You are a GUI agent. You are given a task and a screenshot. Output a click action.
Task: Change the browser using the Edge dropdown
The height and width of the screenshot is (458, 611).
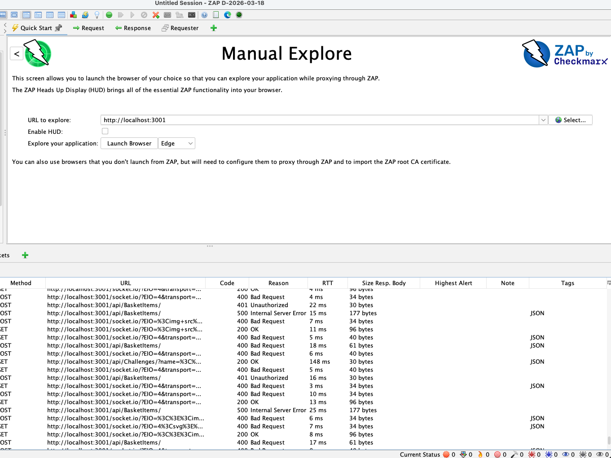[x=191, y=143]
